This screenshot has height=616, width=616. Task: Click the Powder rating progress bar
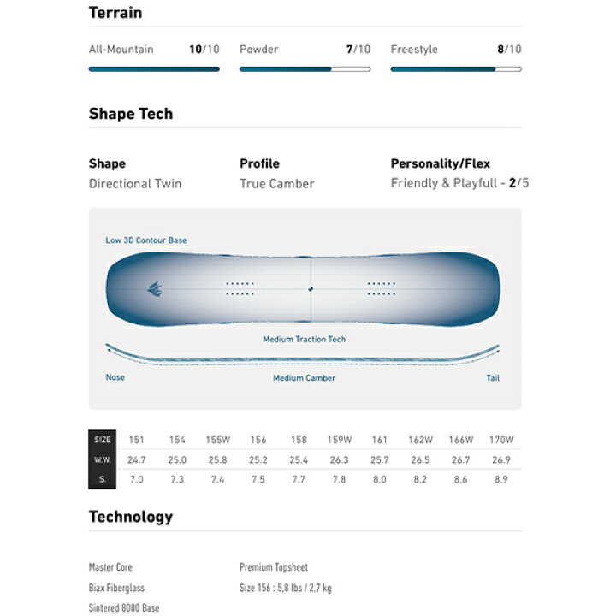(x=305, y=69)
